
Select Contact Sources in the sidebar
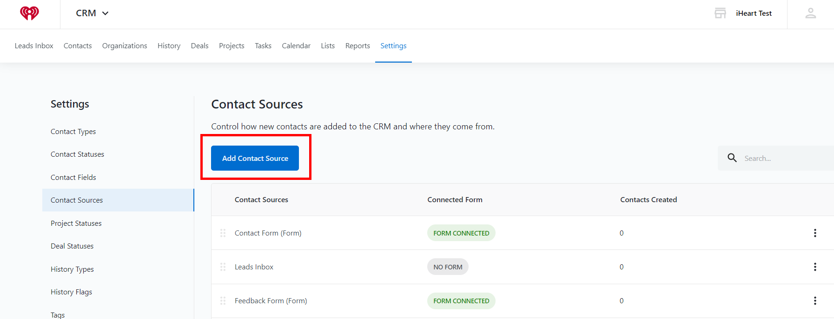point(118,200)
